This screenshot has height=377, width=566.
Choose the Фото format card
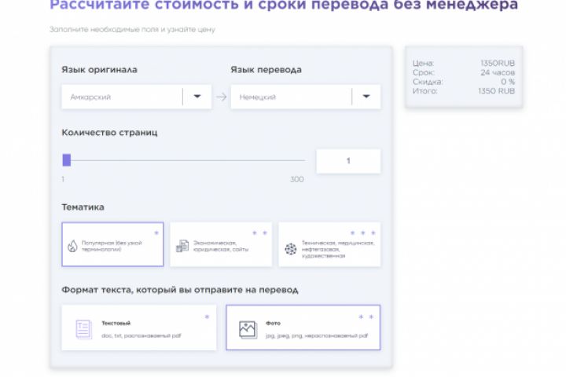(x=303, y=328)
